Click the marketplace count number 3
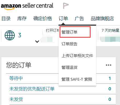Image resolution: width=120 pixels, height=105 pixels. [x=20, y=35]
